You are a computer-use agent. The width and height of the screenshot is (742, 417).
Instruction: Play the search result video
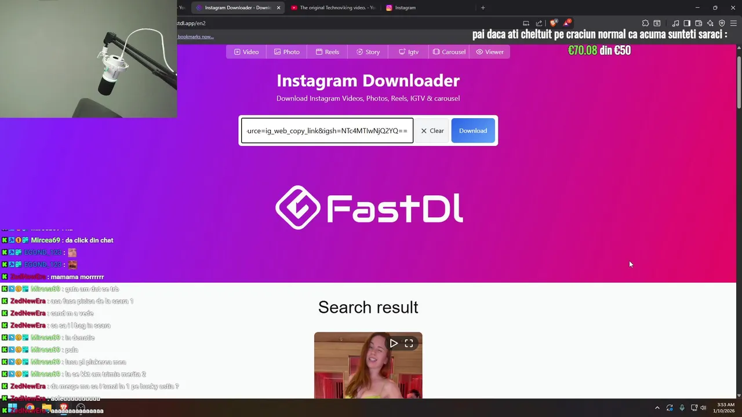pyautogui.click(x=394, y=343)
